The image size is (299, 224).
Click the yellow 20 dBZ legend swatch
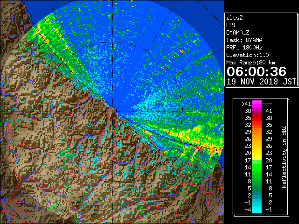[x=257, y=153]
